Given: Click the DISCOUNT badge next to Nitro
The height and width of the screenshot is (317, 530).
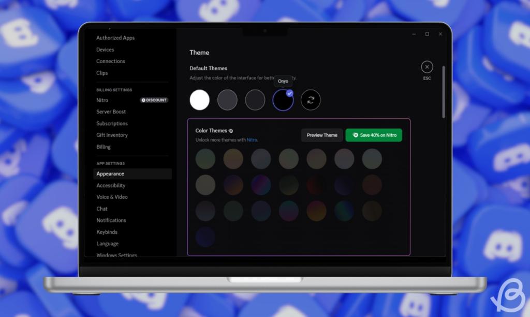Looking at the screenshot, I should coord(154,100).
